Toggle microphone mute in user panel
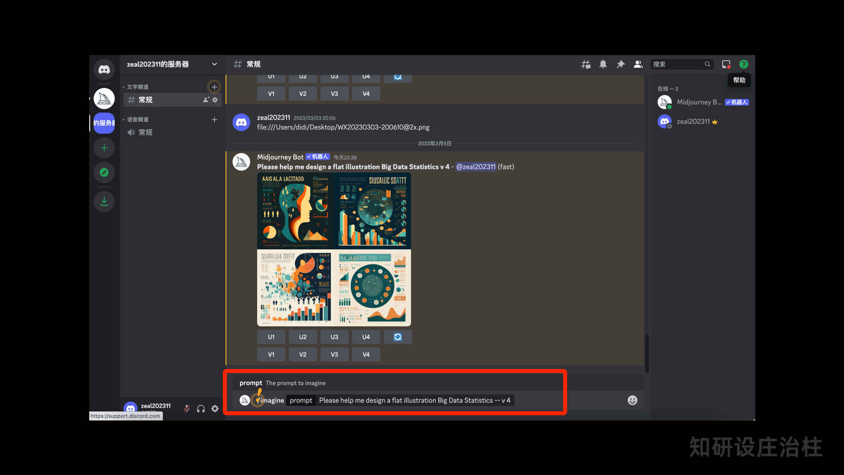Image resolution: width=844 pixels, height=475 pixels. click(x=187, y=409)
